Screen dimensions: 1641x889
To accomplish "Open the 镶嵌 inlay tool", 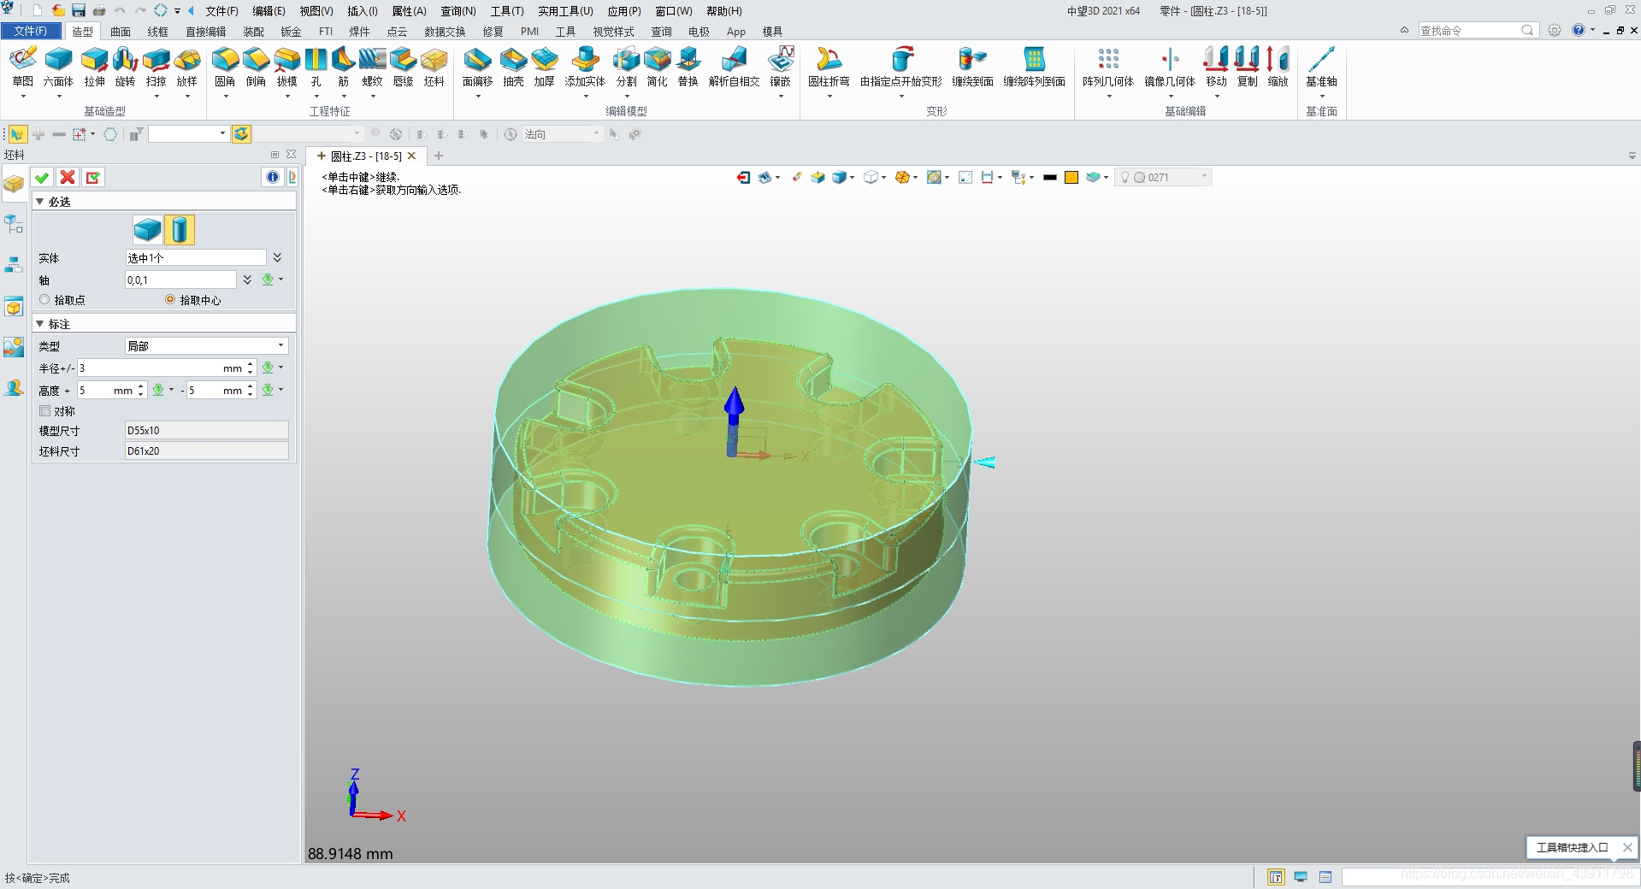I will click(780, 67).
